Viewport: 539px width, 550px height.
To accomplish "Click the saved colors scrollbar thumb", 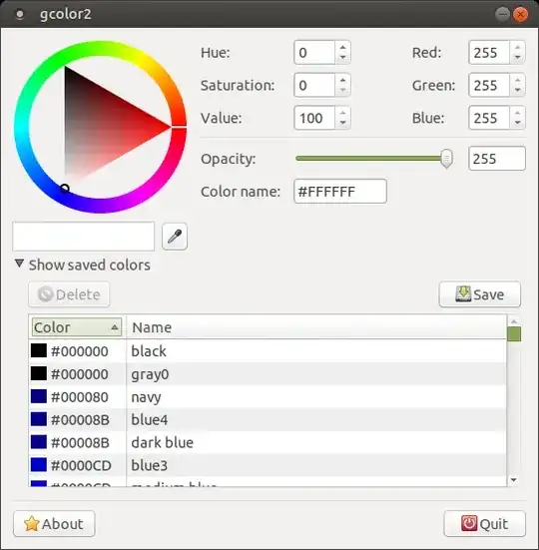I will 514,333.
